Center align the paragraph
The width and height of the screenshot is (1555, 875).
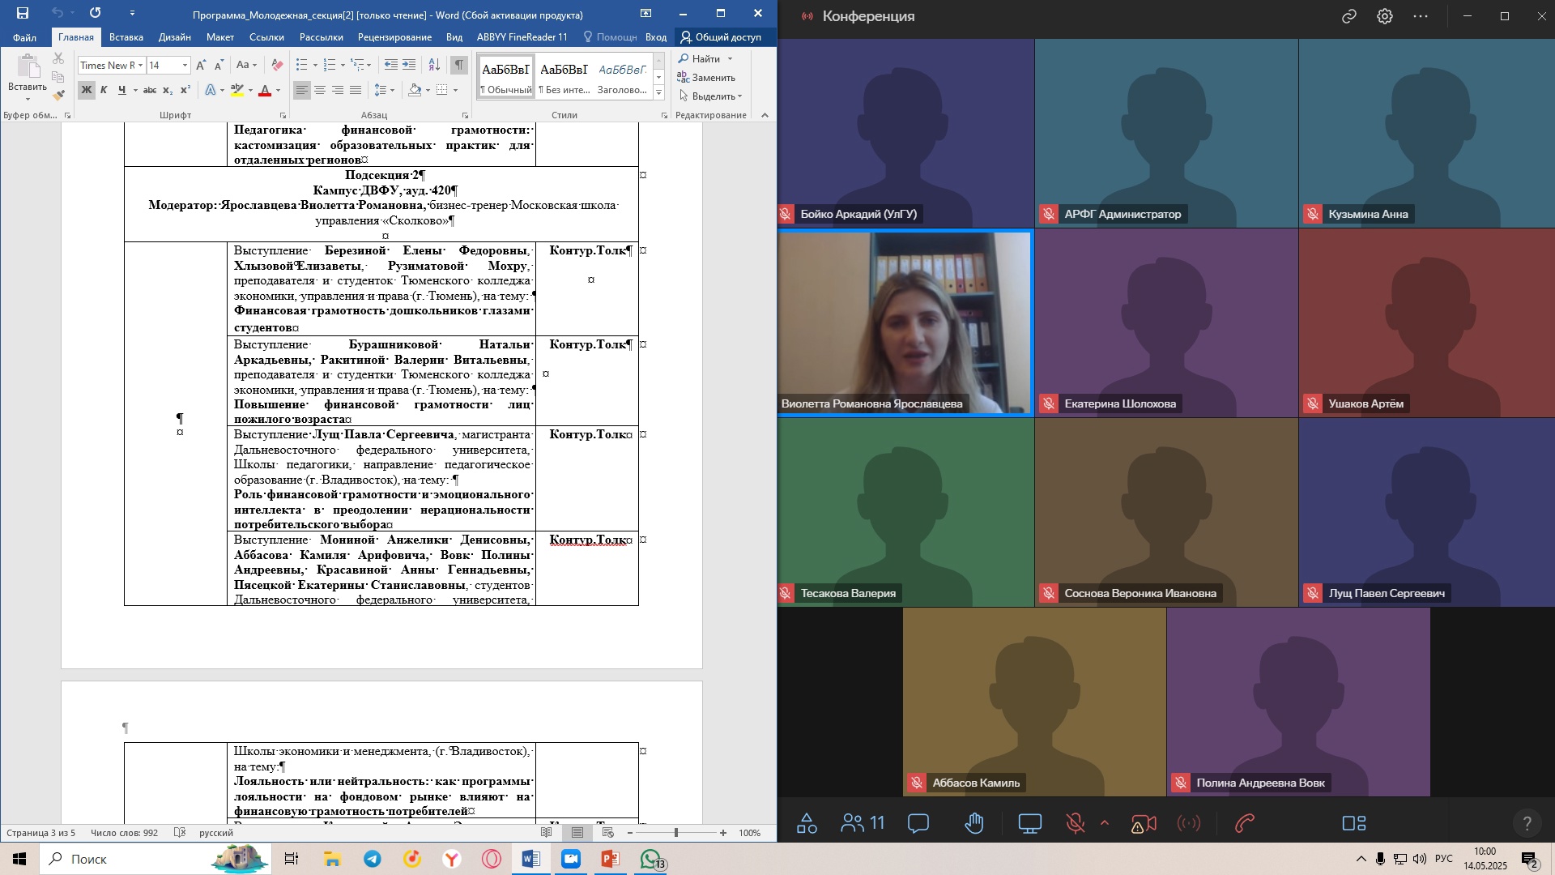pos(320,90)
